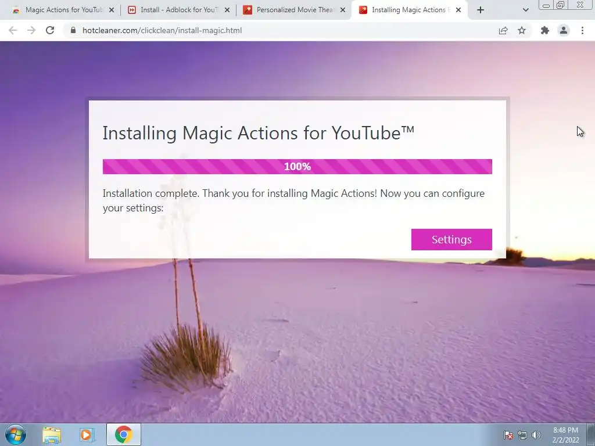Image resolution: width=595 pixels, height=446 pixels.
Task: Go back to previous page
Action: pos(13,30)
